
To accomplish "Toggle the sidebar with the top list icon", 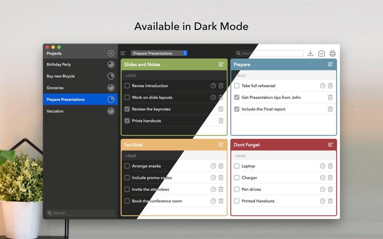I will 123,53.
